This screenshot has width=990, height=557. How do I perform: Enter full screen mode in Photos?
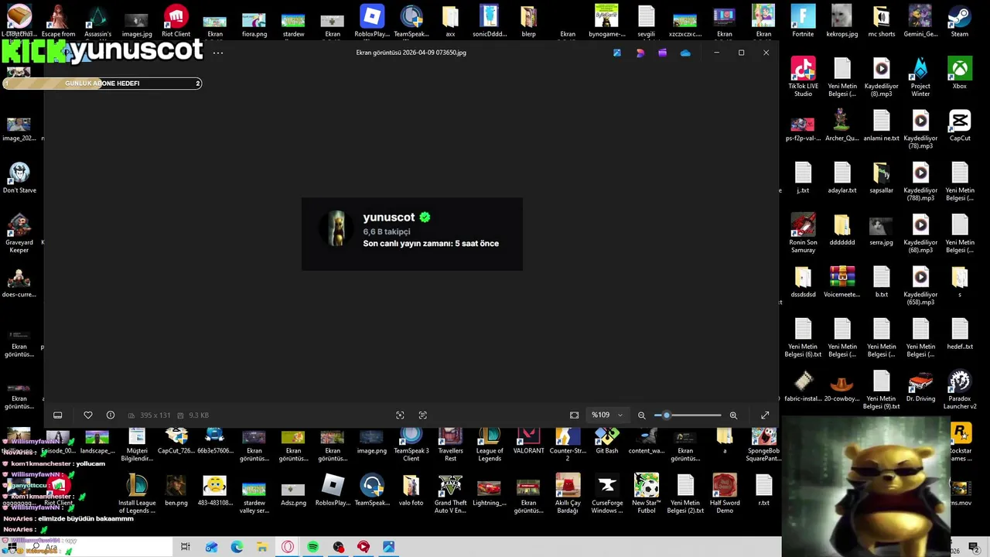click(x=765, y=415)
